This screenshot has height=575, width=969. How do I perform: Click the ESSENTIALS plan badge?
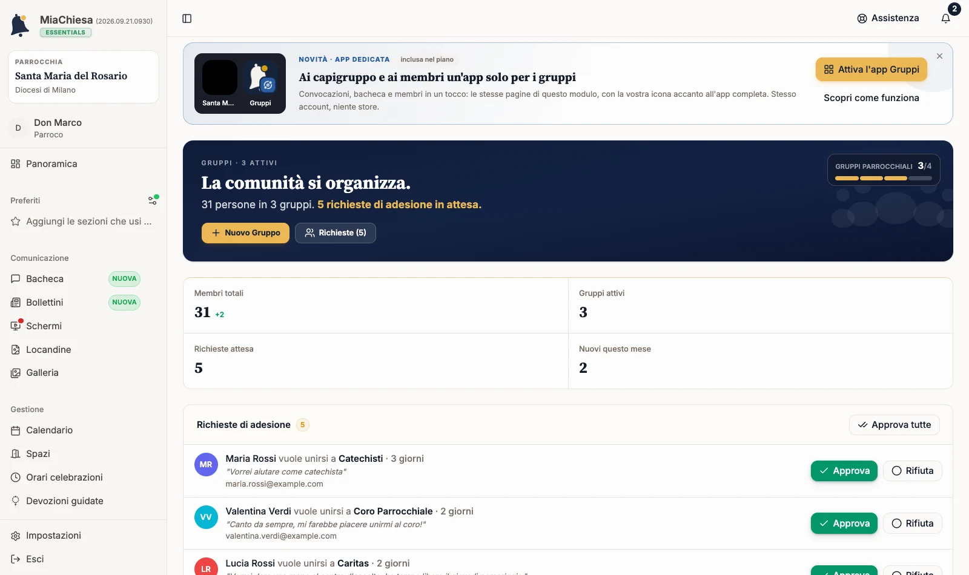(x=66, y=33)
